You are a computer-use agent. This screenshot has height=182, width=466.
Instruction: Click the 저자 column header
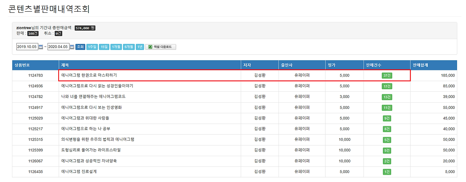click(260, 65)
